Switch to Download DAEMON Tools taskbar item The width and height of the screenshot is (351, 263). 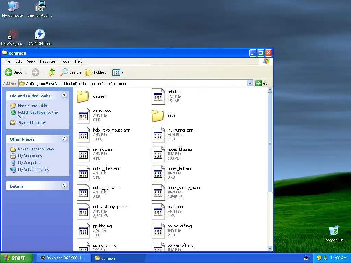[x=63, y=258]
